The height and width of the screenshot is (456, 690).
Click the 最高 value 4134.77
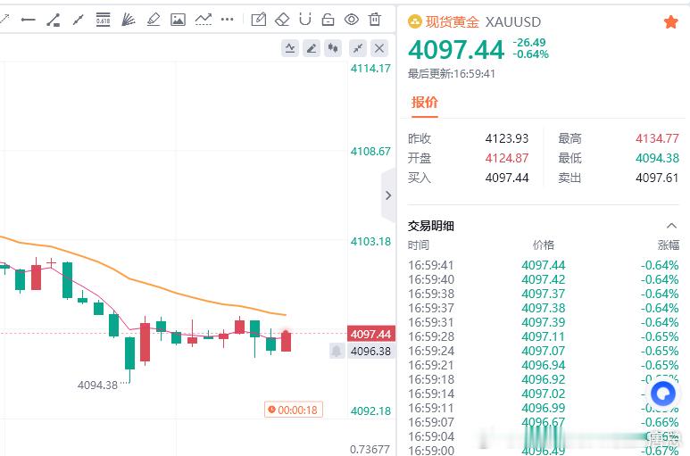point(657,138)
